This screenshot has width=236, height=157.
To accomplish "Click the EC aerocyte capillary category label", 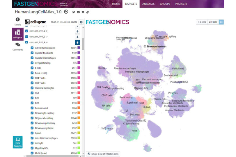I will (45, 113).
